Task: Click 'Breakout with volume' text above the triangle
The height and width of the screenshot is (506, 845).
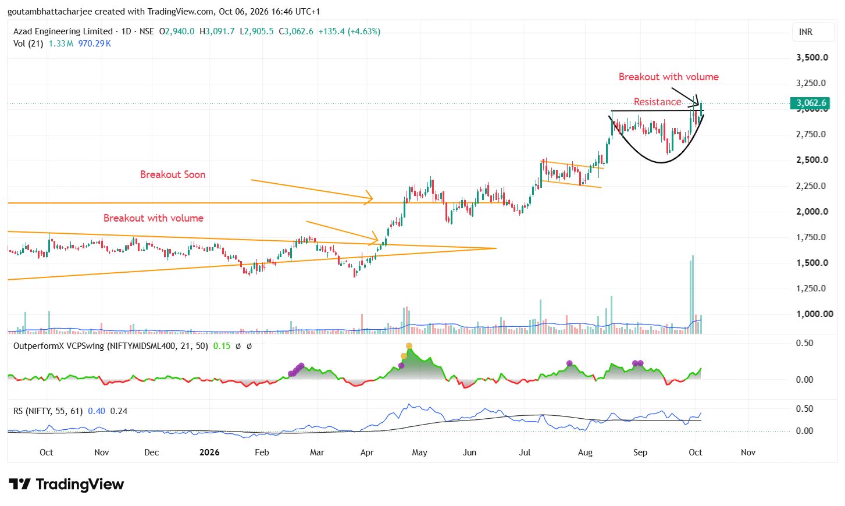Action: pos(154,218)
